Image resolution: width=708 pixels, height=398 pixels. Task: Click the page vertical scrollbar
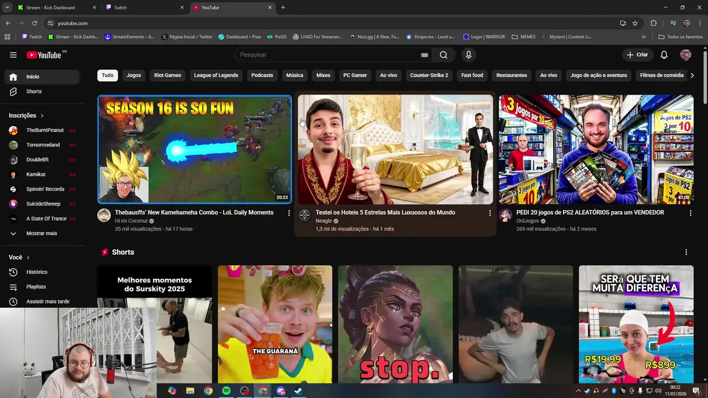705,76
